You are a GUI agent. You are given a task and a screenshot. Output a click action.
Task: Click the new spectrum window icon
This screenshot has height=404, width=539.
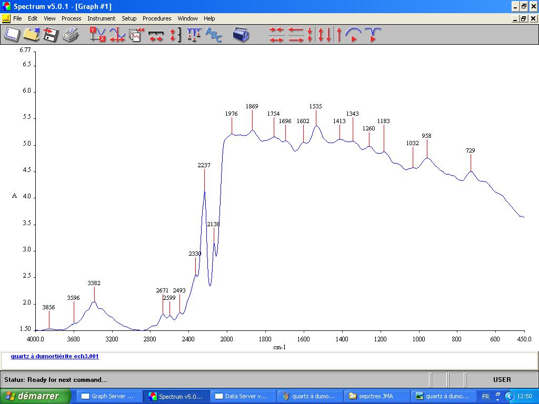coord(12,35)
